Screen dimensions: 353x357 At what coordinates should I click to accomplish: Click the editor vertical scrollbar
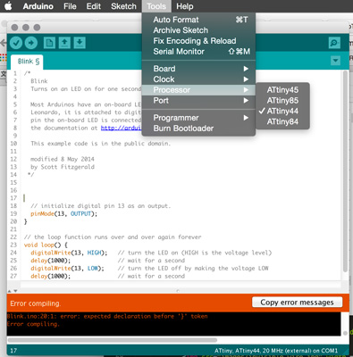pos(345,171)
